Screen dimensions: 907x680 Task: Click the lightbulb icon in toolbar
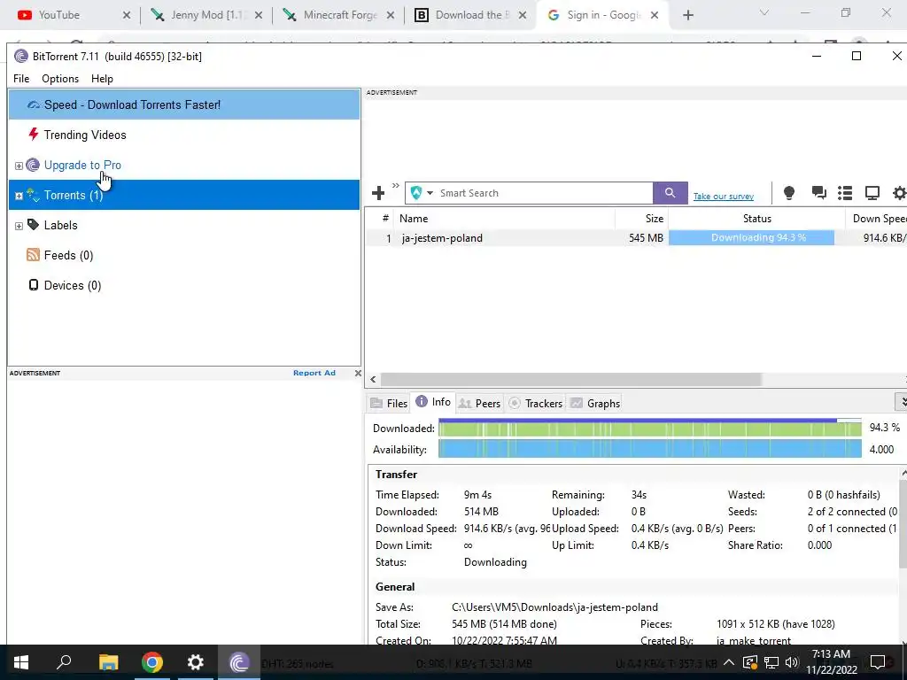point(788,192)
